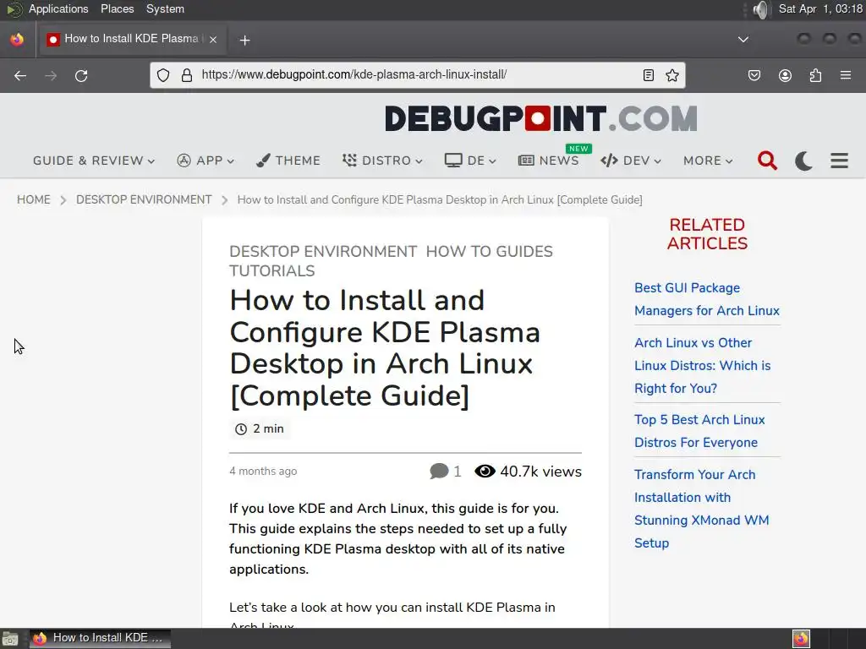Click the views eye icon
866x649 pixels.
[x=485, y=472]
